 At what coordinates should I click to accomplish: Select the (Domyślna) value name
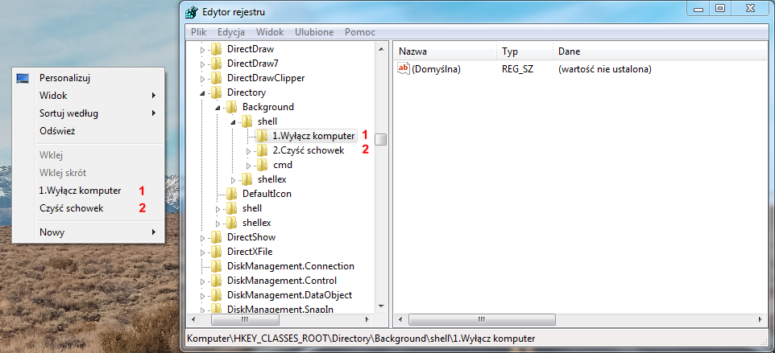437,69
